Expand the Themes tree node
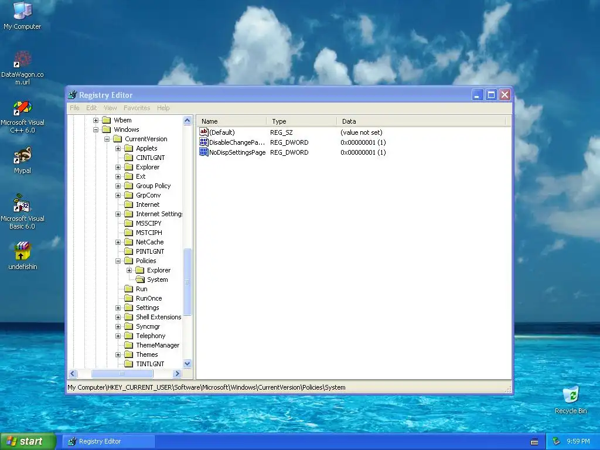 tap(118, 354)
